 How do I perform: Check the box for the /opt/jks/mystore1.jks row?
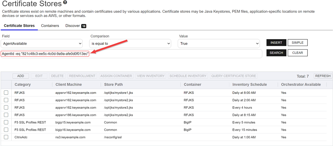click(6, 93)
